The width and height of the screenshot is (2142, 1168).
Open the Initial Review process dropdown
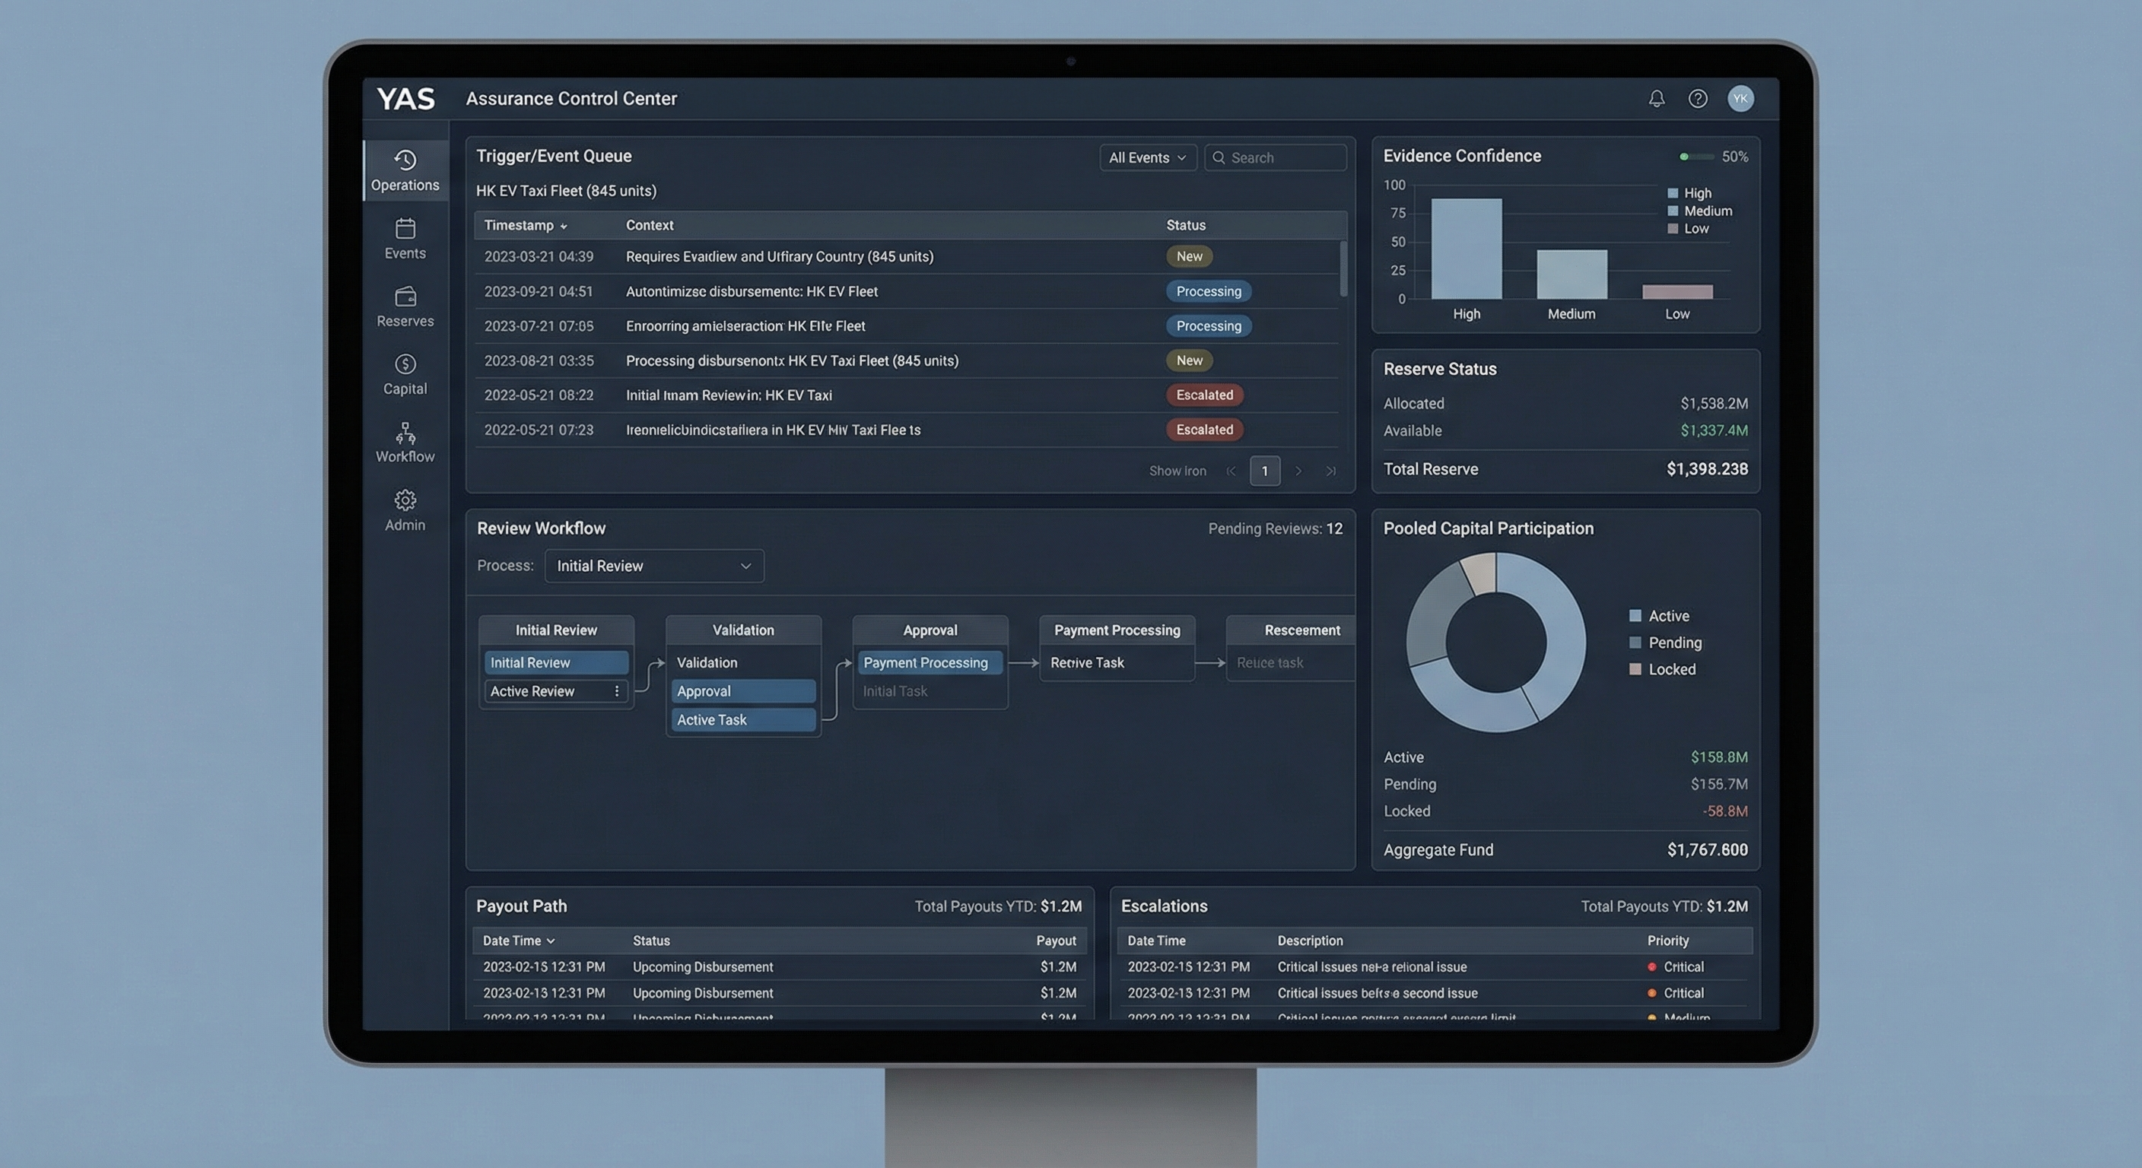pyautogui.click(x=653, y=566)
